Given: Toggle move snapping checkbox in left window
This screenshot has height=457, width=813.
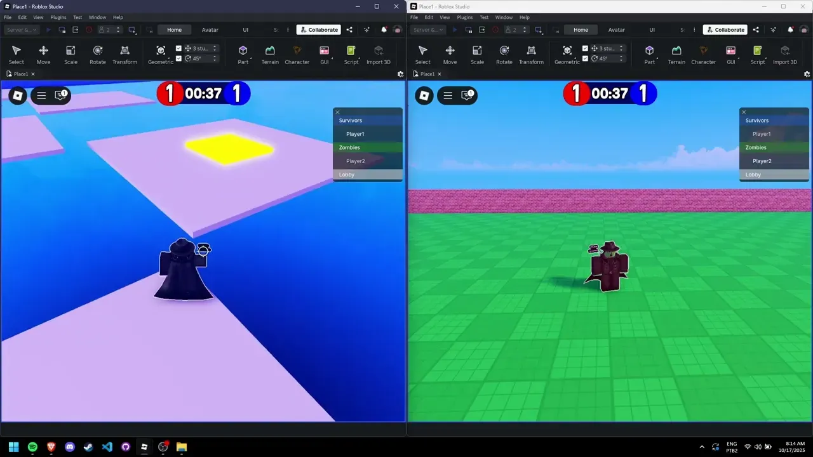Looking at the screenshot, I should tap(178, 48).
